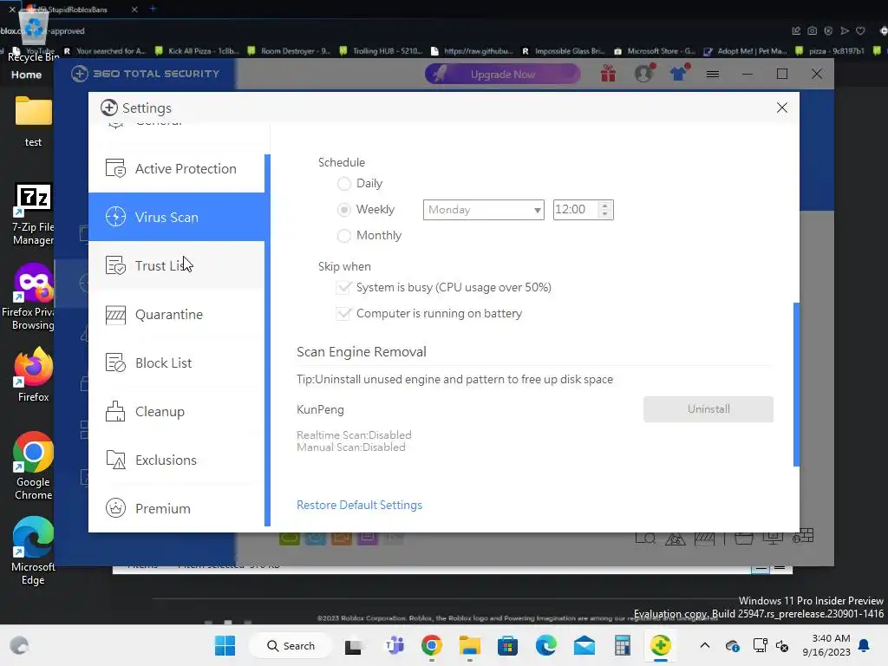Open the Mail app from taskbar
This screenshot has height=666, width=888.
coord(584,645)
